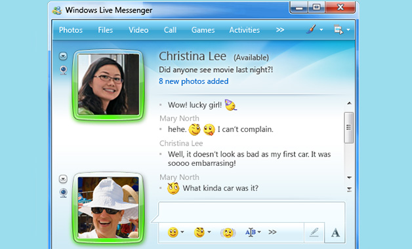This screenshot has width=412, height=249.
Task: Open the Photos menu
Action: pyautogui.click(x=71, y=30)
